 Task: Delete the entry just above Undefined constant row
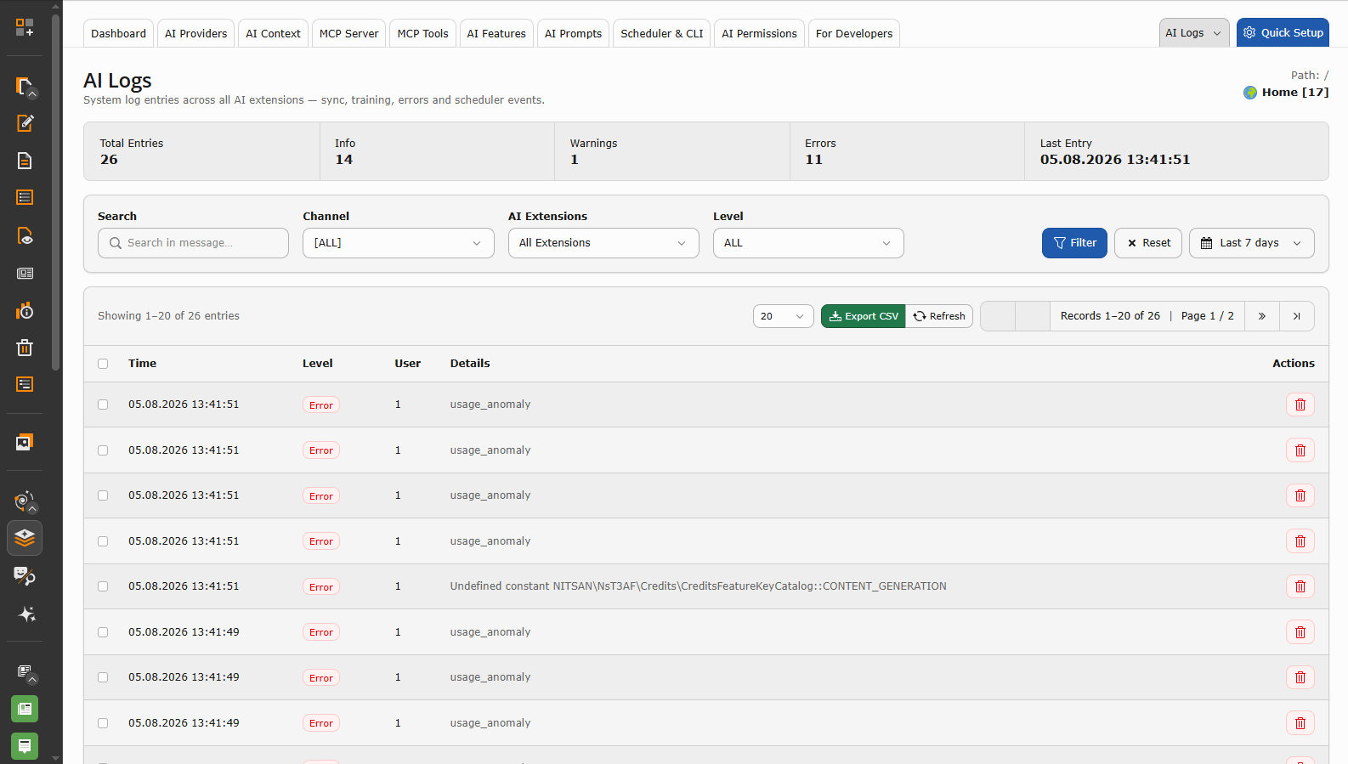pos(1300,541)
